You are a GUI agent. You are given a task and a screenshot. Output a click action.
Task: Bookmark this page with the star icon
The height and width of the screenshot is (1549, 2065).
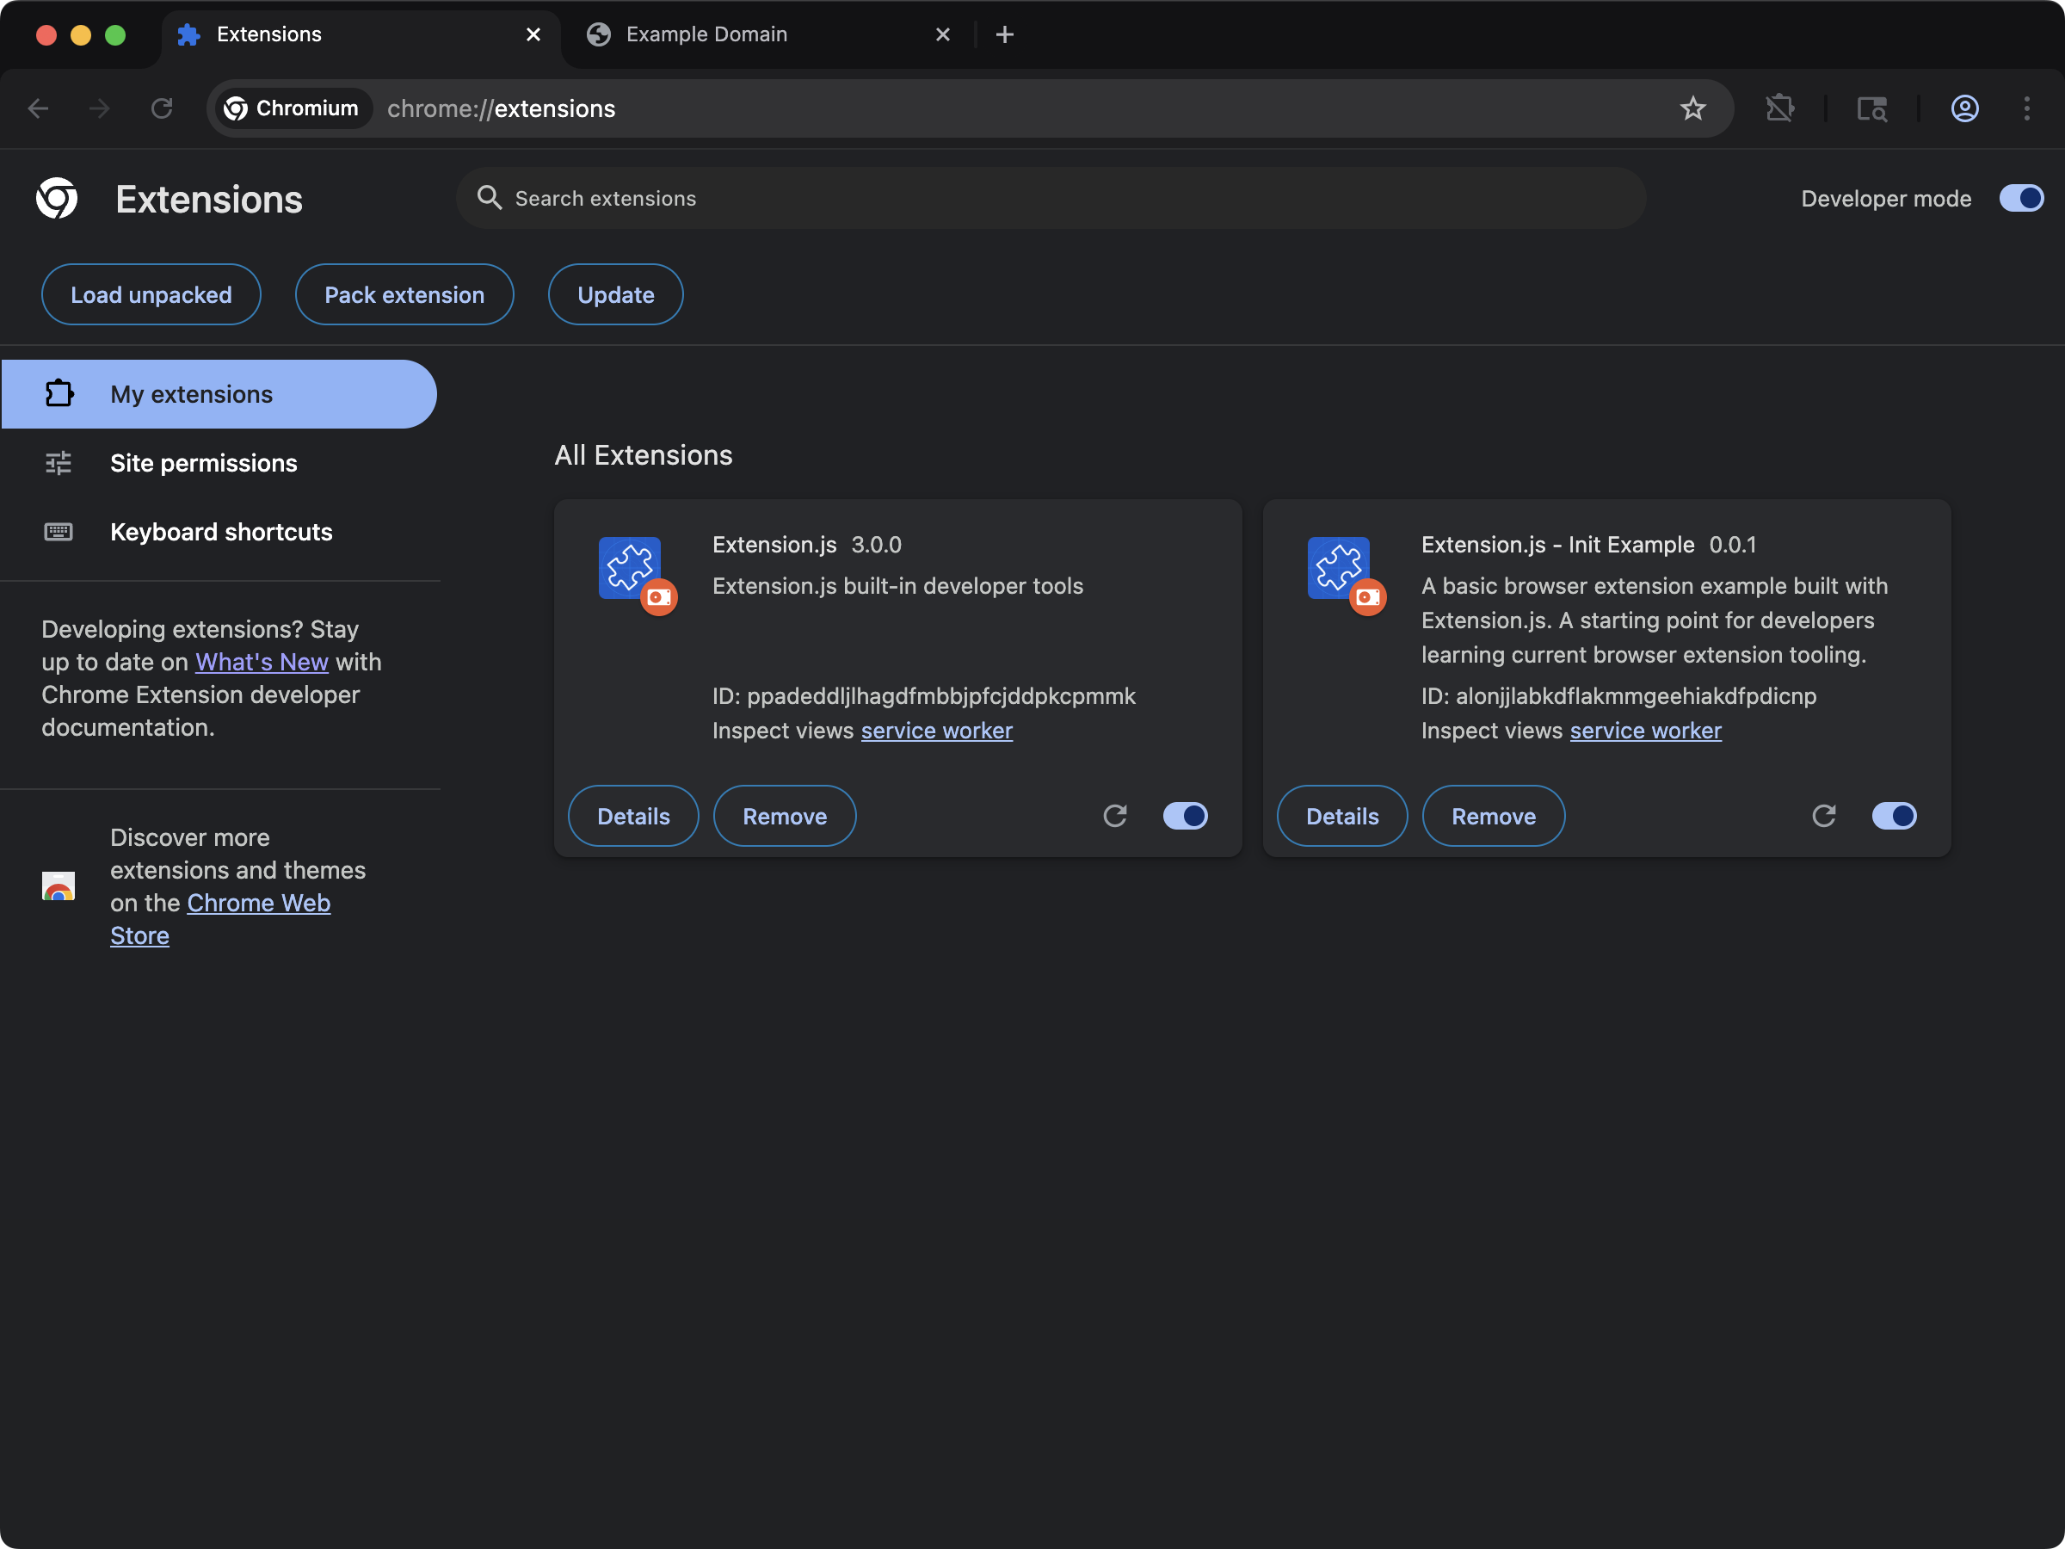point(1692,108)
